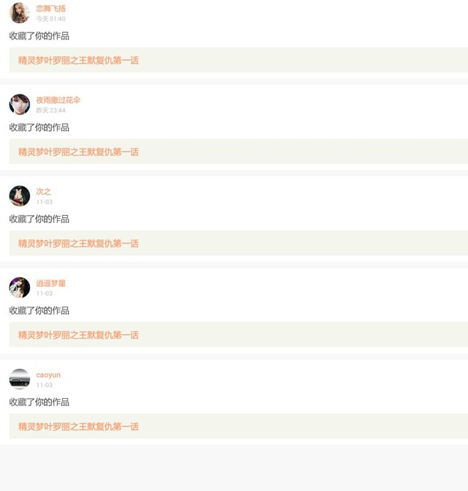Open the work title in 次之's notification
468x491 pixels.
pos(78,244)
